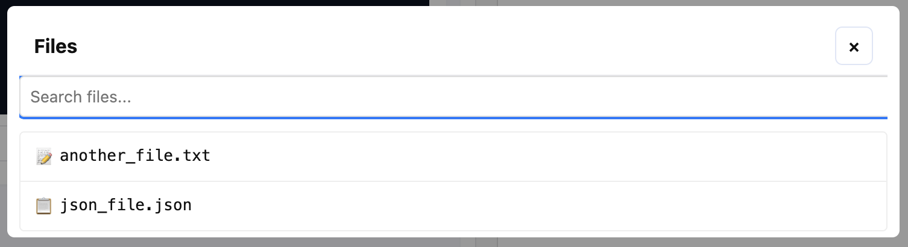Close the Files dialog with the X

pyautogui.click(x=853, y=46)
